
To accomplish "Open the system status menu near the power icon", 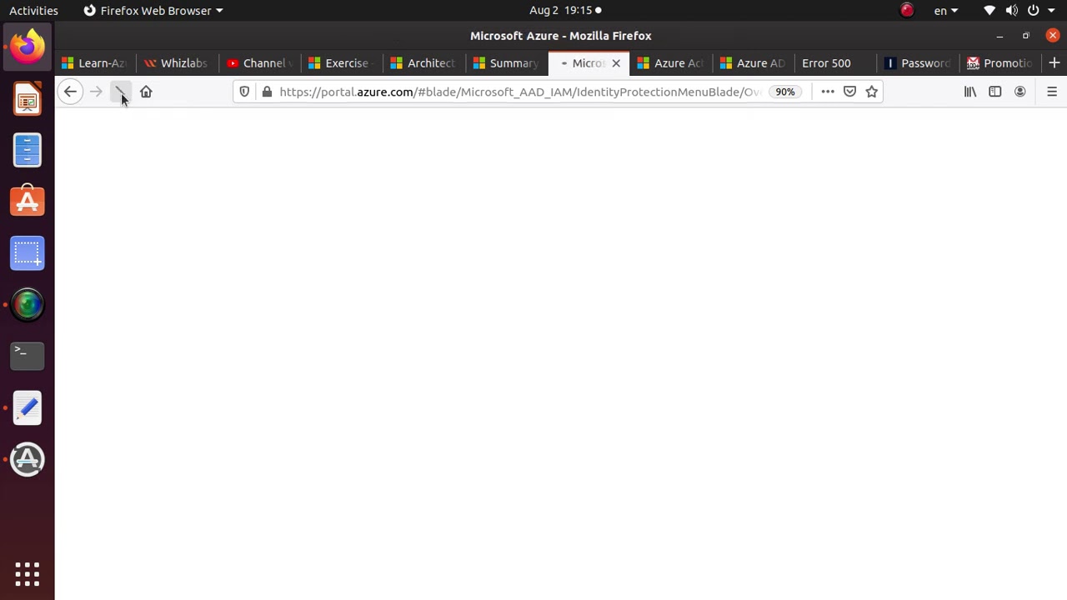I will (x=1020, y=11).
